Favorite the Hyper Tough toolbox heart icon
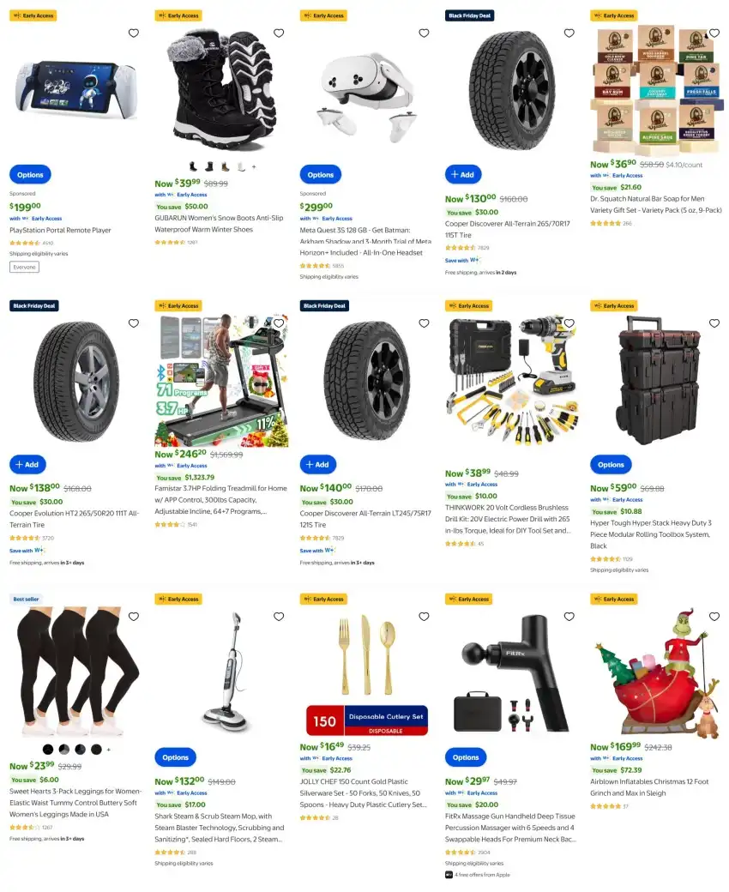This screenshot has width=729, height=892. 714,323
